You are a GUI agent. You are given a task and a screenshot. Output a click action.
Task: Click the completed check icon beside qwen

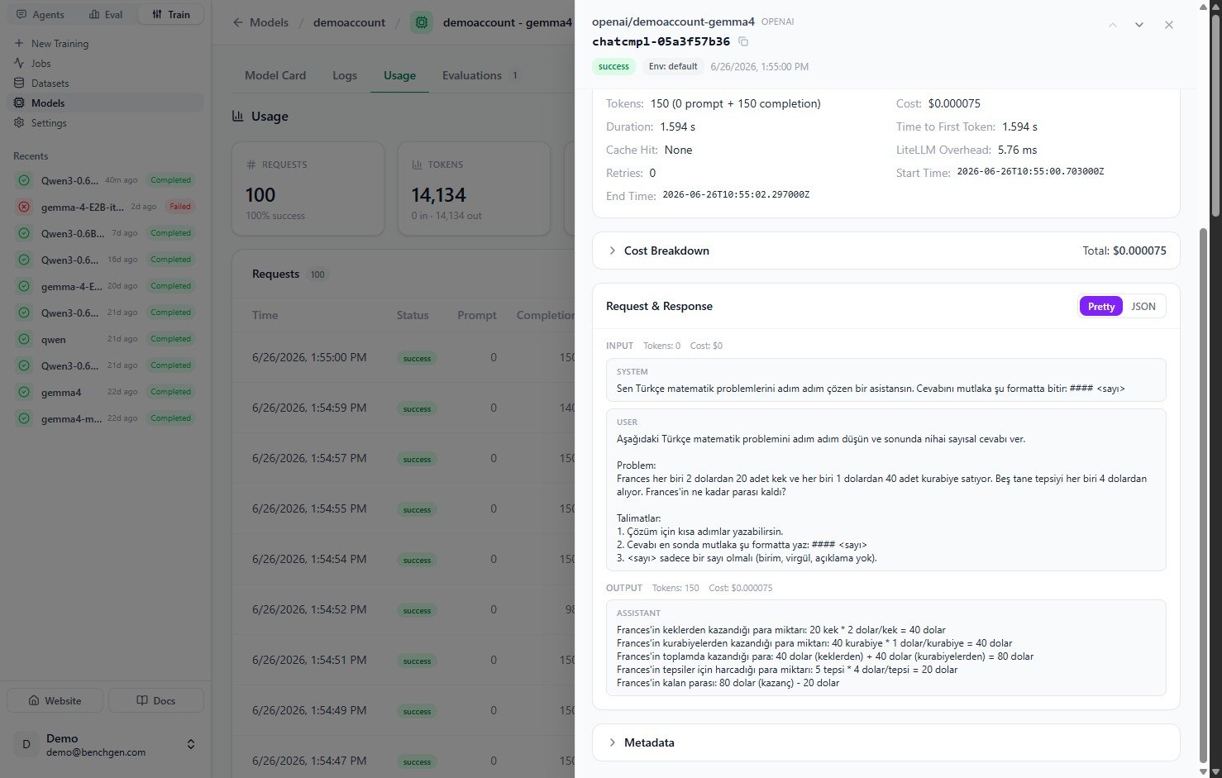pyautogui.click(x=24, y=339)
